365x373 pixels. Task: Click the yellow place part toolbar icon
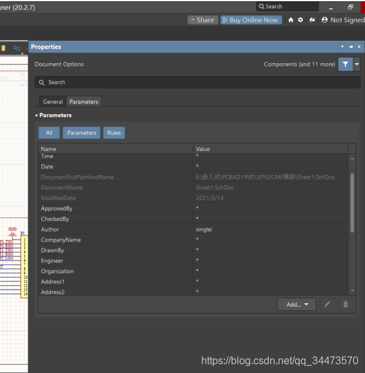click(x=3, y=48)
